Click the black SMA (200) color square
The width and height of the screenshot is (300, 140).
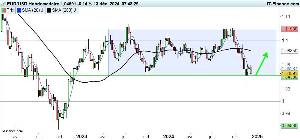(49, 10)
